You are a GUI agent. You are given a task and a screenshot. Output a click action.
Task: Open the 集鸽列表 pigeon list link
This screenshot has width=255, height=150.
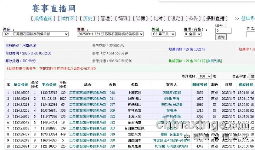pos(214,61)
